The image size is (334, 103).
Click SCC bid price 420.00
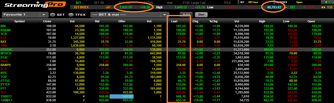104,92
